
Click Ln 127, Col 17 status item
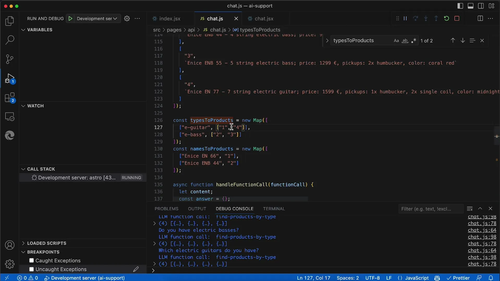[x=314, y=278]
